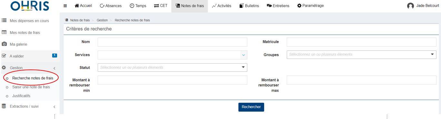The height and width of the screenshot is (119, 441).
Task: Select Saisir une note de frais
Action: tap(31, 87)
